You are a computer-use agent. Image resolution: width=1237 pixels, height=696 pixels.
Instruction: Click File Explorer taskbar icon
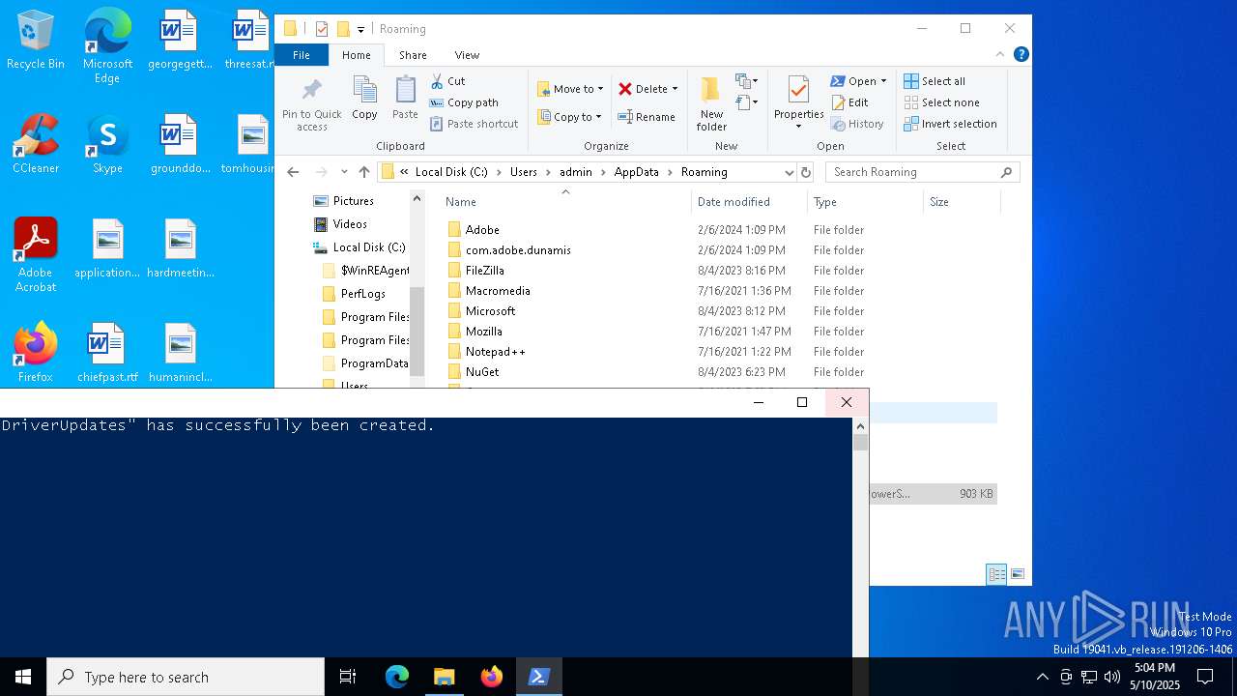(x=445, y=677)
